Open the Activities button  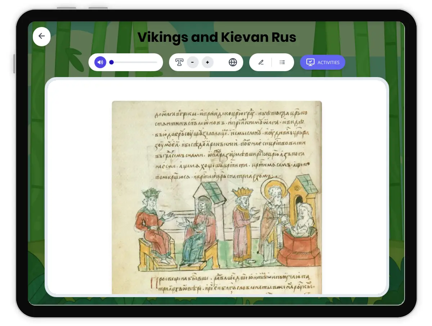pos(323,62)
